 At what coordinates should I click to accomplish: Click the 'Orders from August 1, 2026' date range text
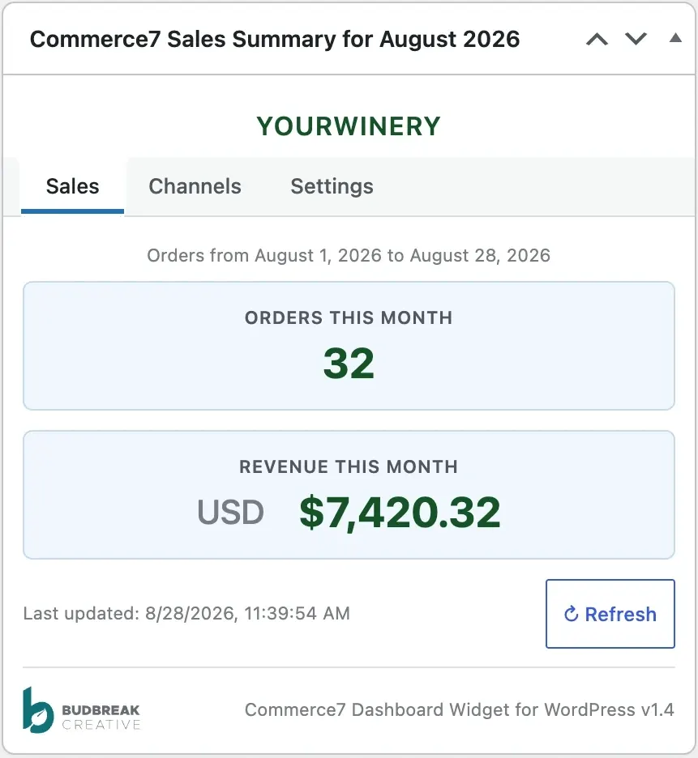(x=349, y=256)
